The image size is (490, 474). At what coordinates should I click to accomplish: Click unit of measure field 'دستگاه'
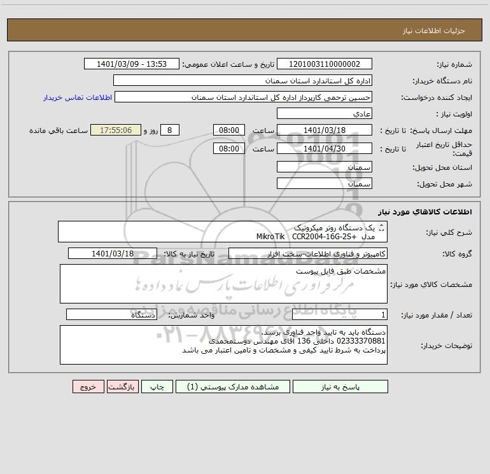(x=111, y=315)
